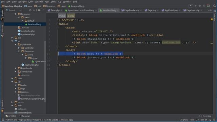The width and height of the screenshot is (217, 122).
Task: Collapse the Resources folder under app
Action: coord(16,14)
